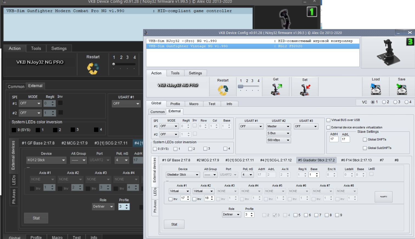Click the Set joystick icon
Viewport: 415px width, 239px height.
(x=305, y=90)
